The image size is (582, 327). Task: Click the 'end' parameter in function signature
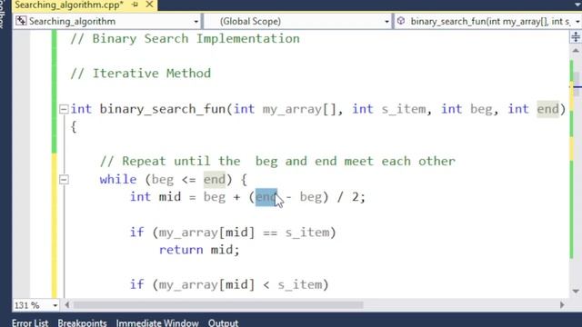click(547, 109)
